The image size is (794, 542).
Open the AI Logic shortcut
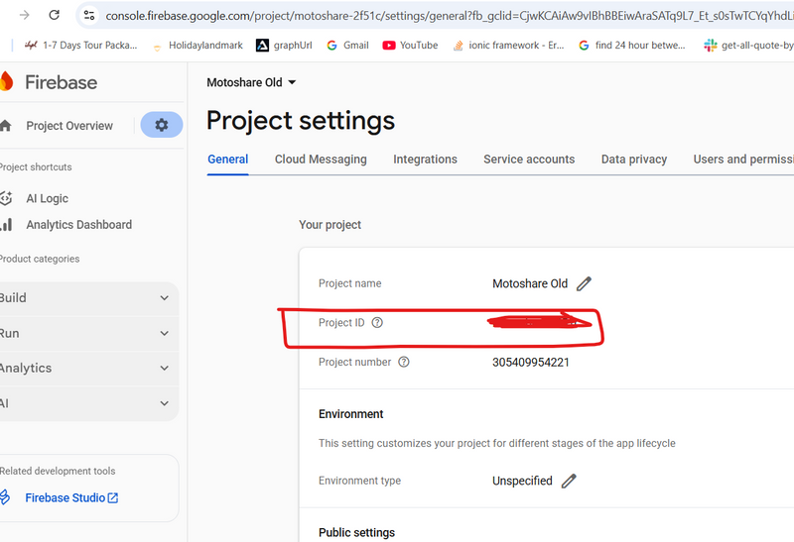(47, 198)
